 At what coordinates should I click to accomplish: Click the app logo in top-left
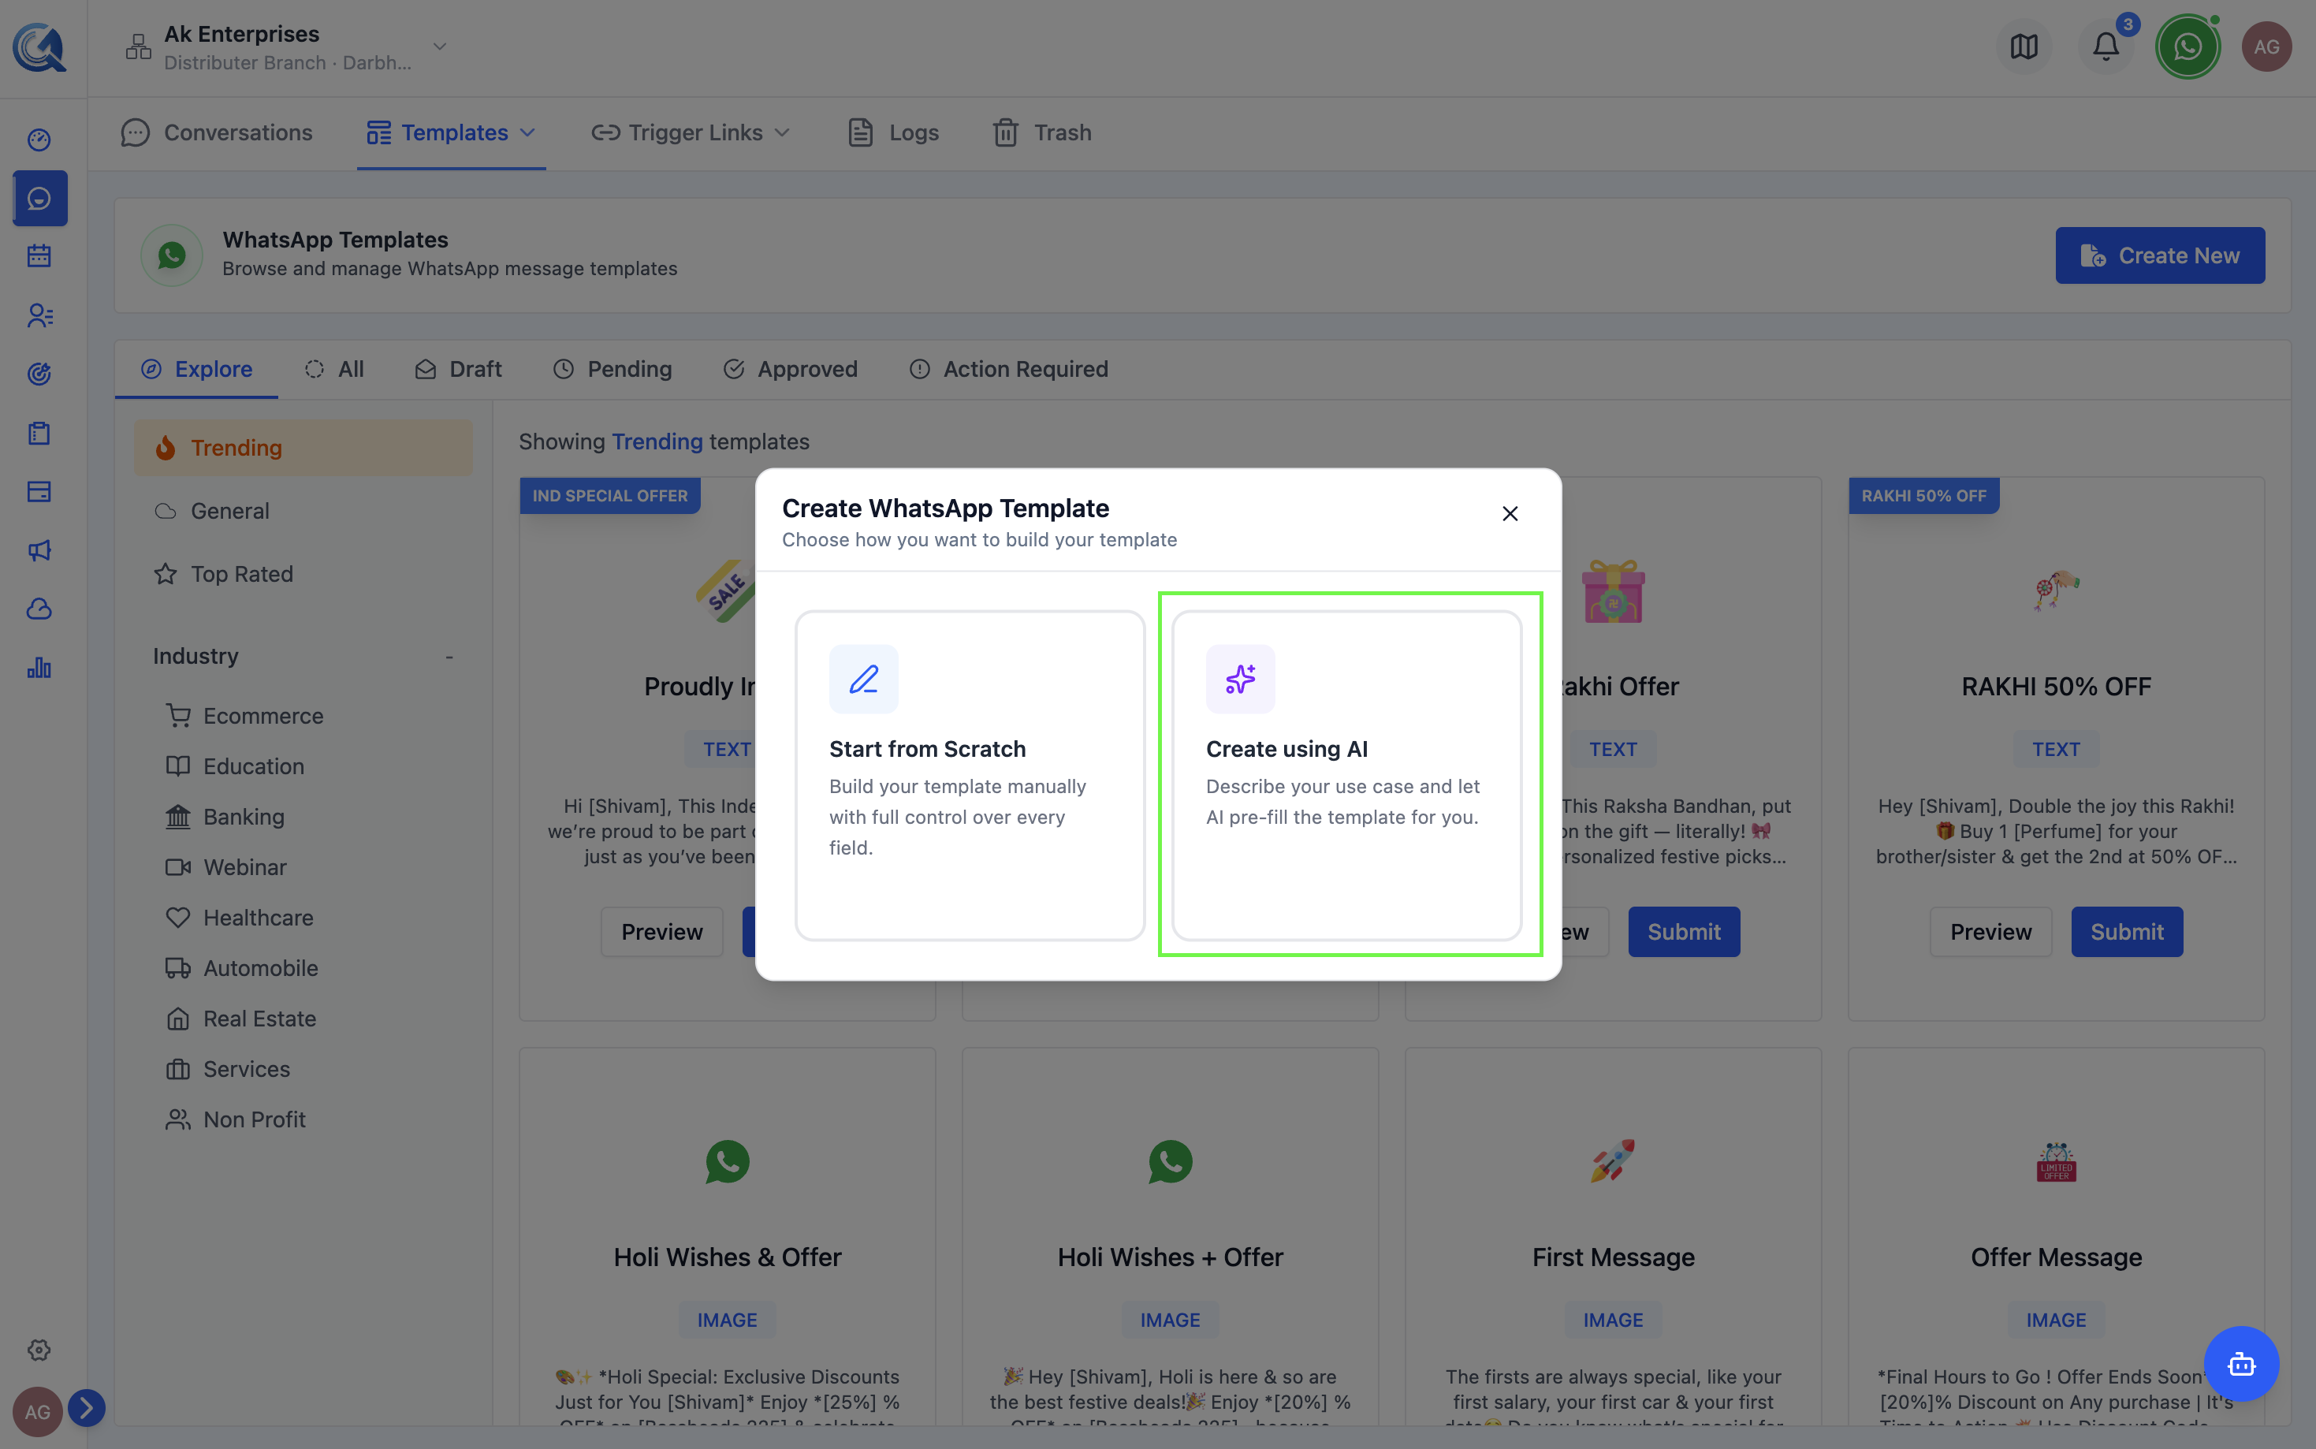pos(39,47)
